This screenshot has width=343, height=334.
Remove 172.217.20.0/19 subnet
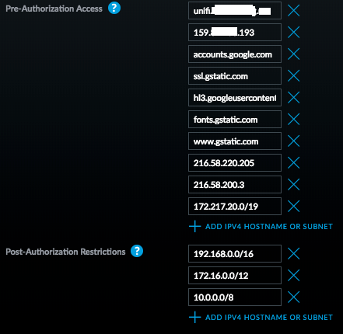[x=294, y=207]
